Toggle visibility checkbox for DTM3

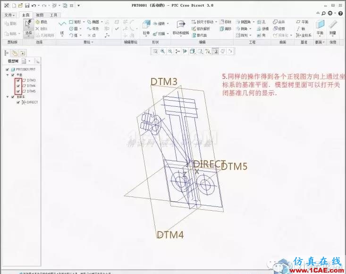(x=18, y=80)
